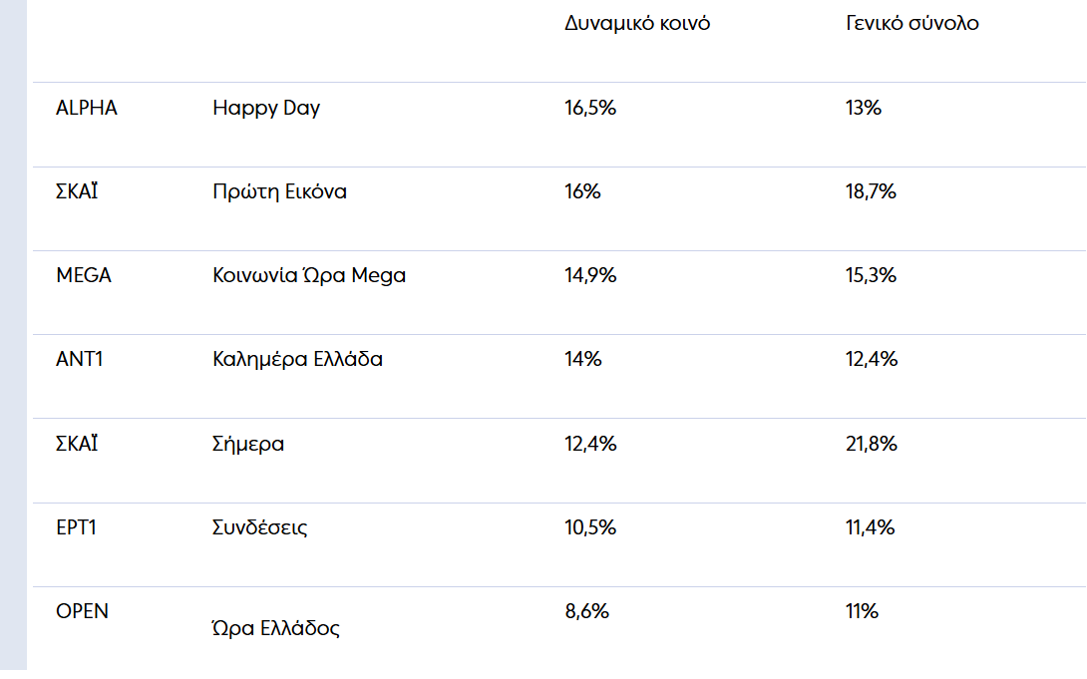Select the Σήμερα show name
The height and width of the screenshot is (679, 1087).
click(248, 444)
